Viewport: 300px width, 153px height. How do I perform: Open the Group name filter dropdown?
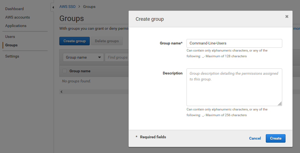[x=83, y=57]
